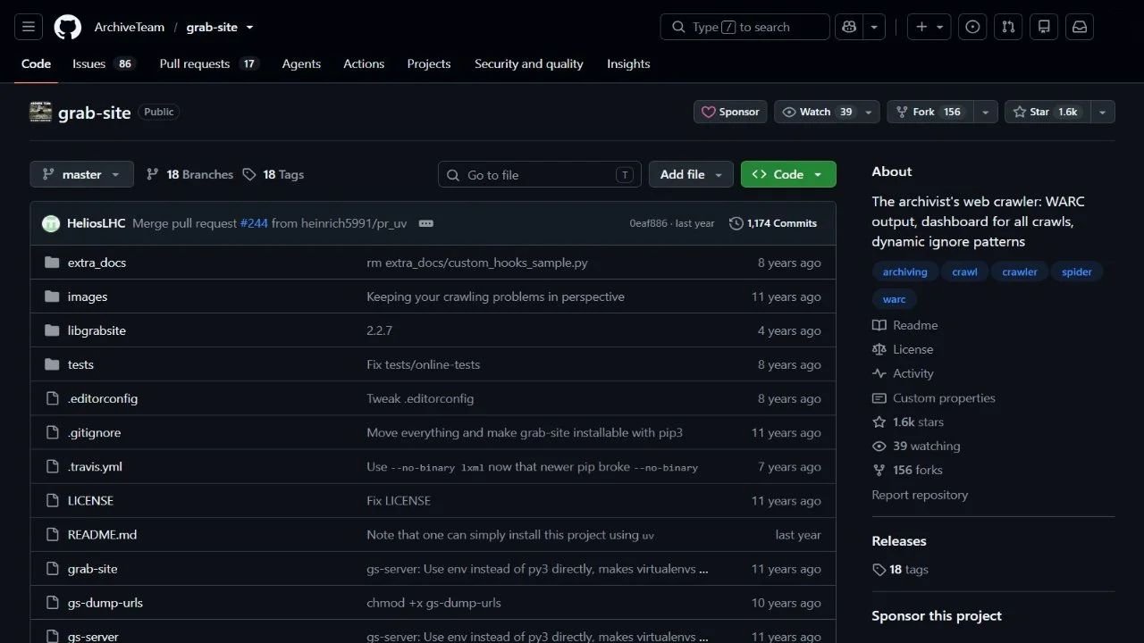Image resolution: width=1144 pixels, height=643 pixels.
Task: Expand the fork options dropdown arrow
Action: [x=985, y=112]
